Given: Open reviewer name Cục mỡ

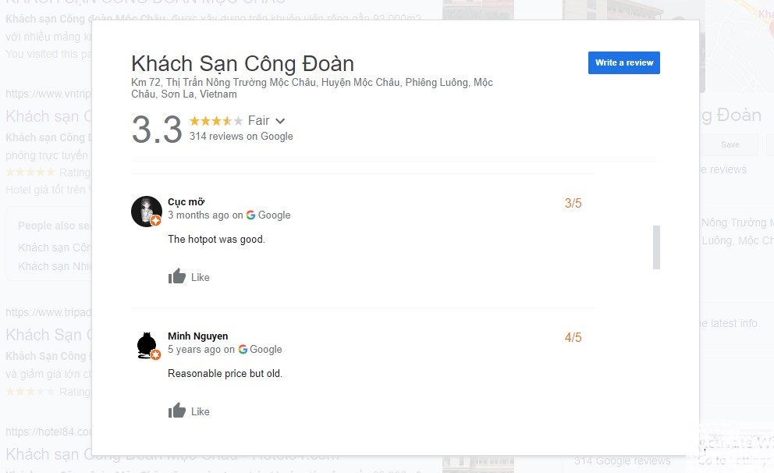Looking at the screenshot, I should click(186, 202).
